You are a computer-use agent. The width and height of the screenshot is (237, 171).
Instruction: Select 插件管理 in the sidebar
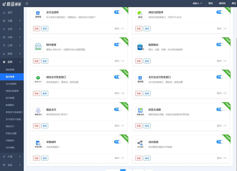pyautogui.click(x=12, y=77)
